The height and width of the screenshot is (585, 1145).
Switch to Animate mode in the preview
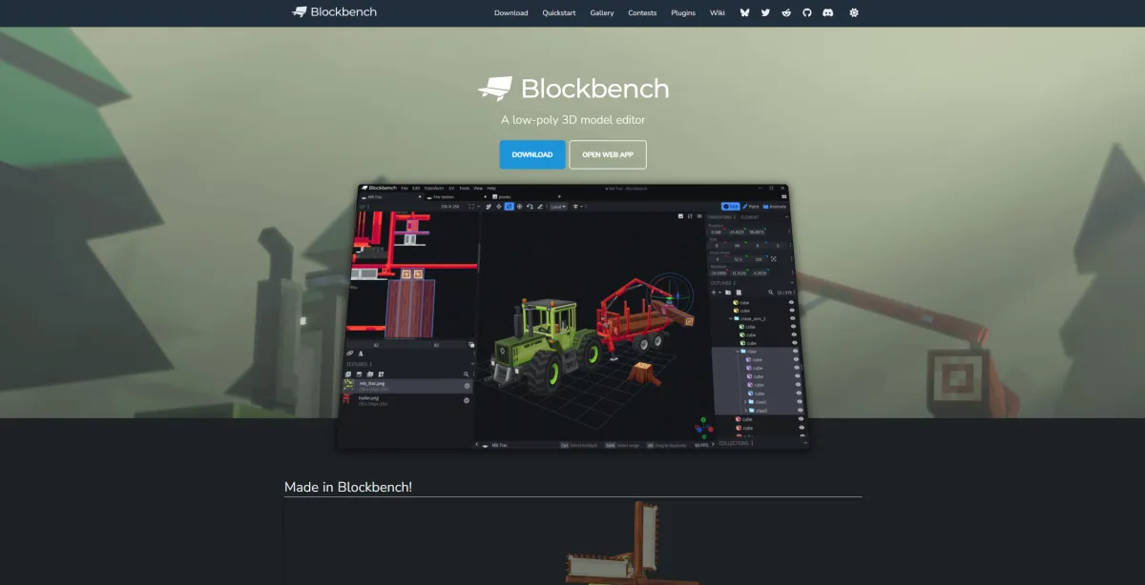pos(775,207)
